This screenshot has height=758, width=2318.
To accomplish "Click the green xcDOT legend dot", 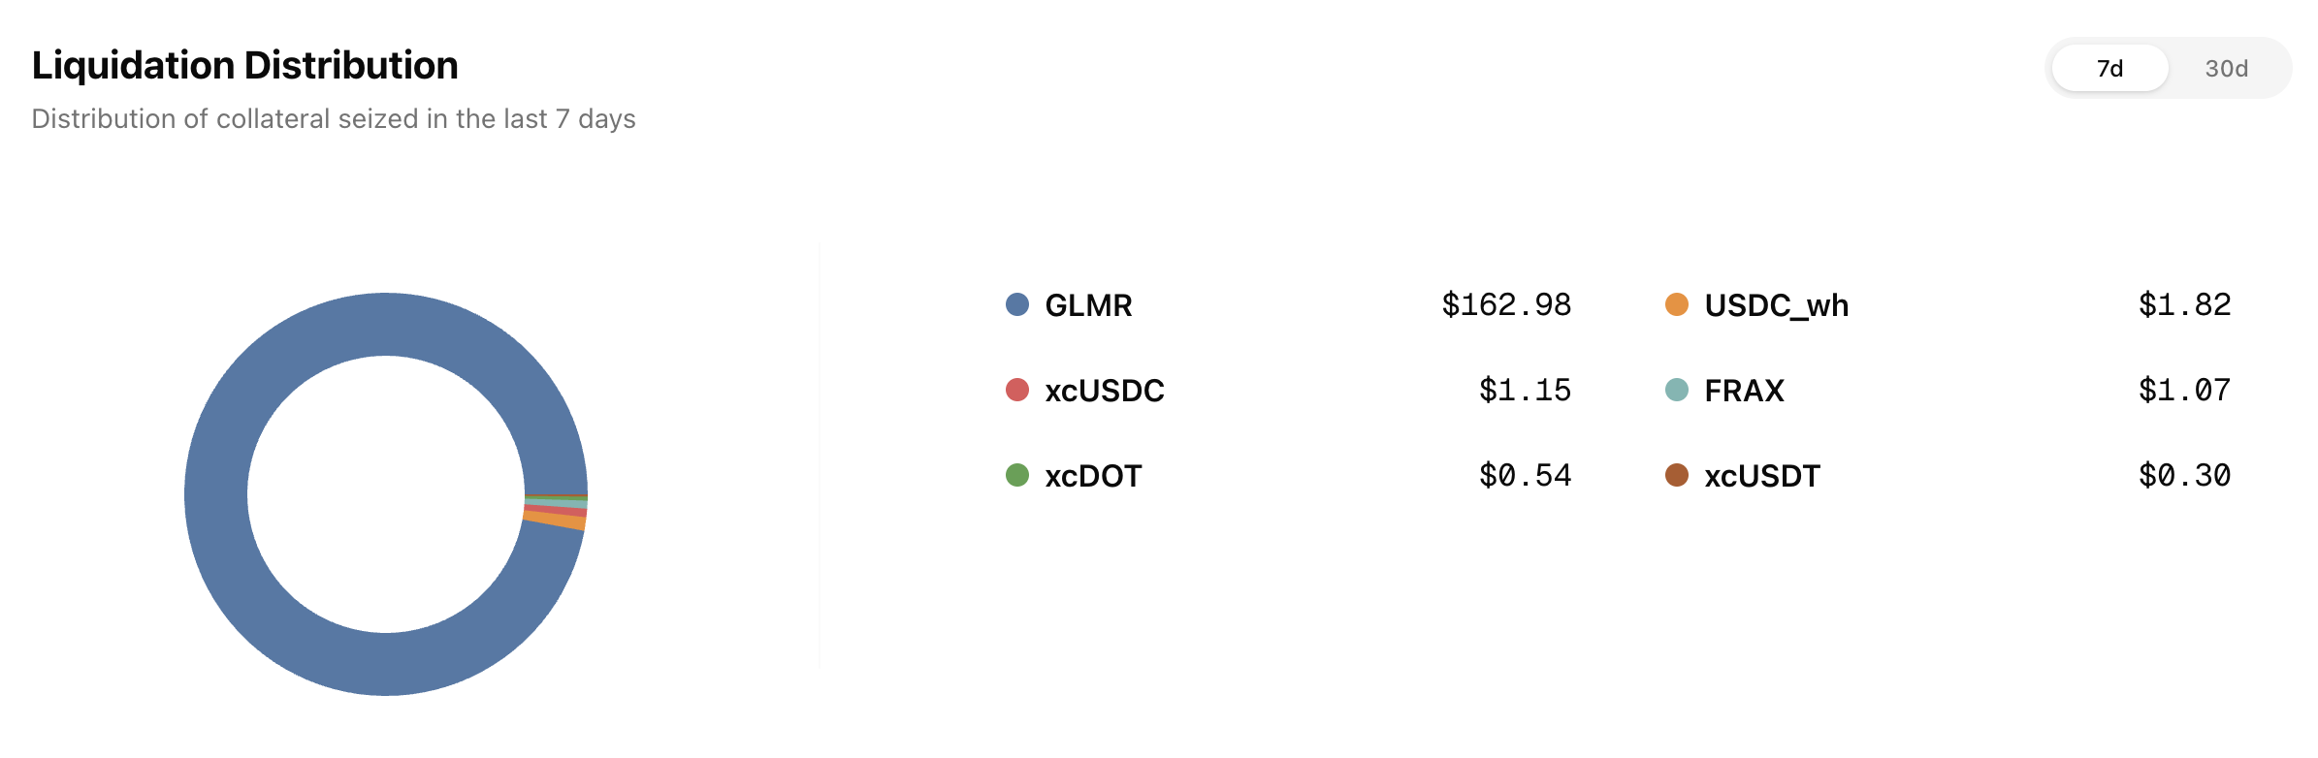I will point(1016,475).
